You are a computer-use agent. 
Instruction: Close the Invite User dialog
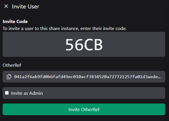coord(6,6)
